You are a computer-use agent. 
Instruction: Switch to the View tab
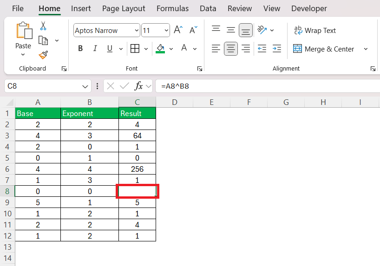[x=272, y=8]
